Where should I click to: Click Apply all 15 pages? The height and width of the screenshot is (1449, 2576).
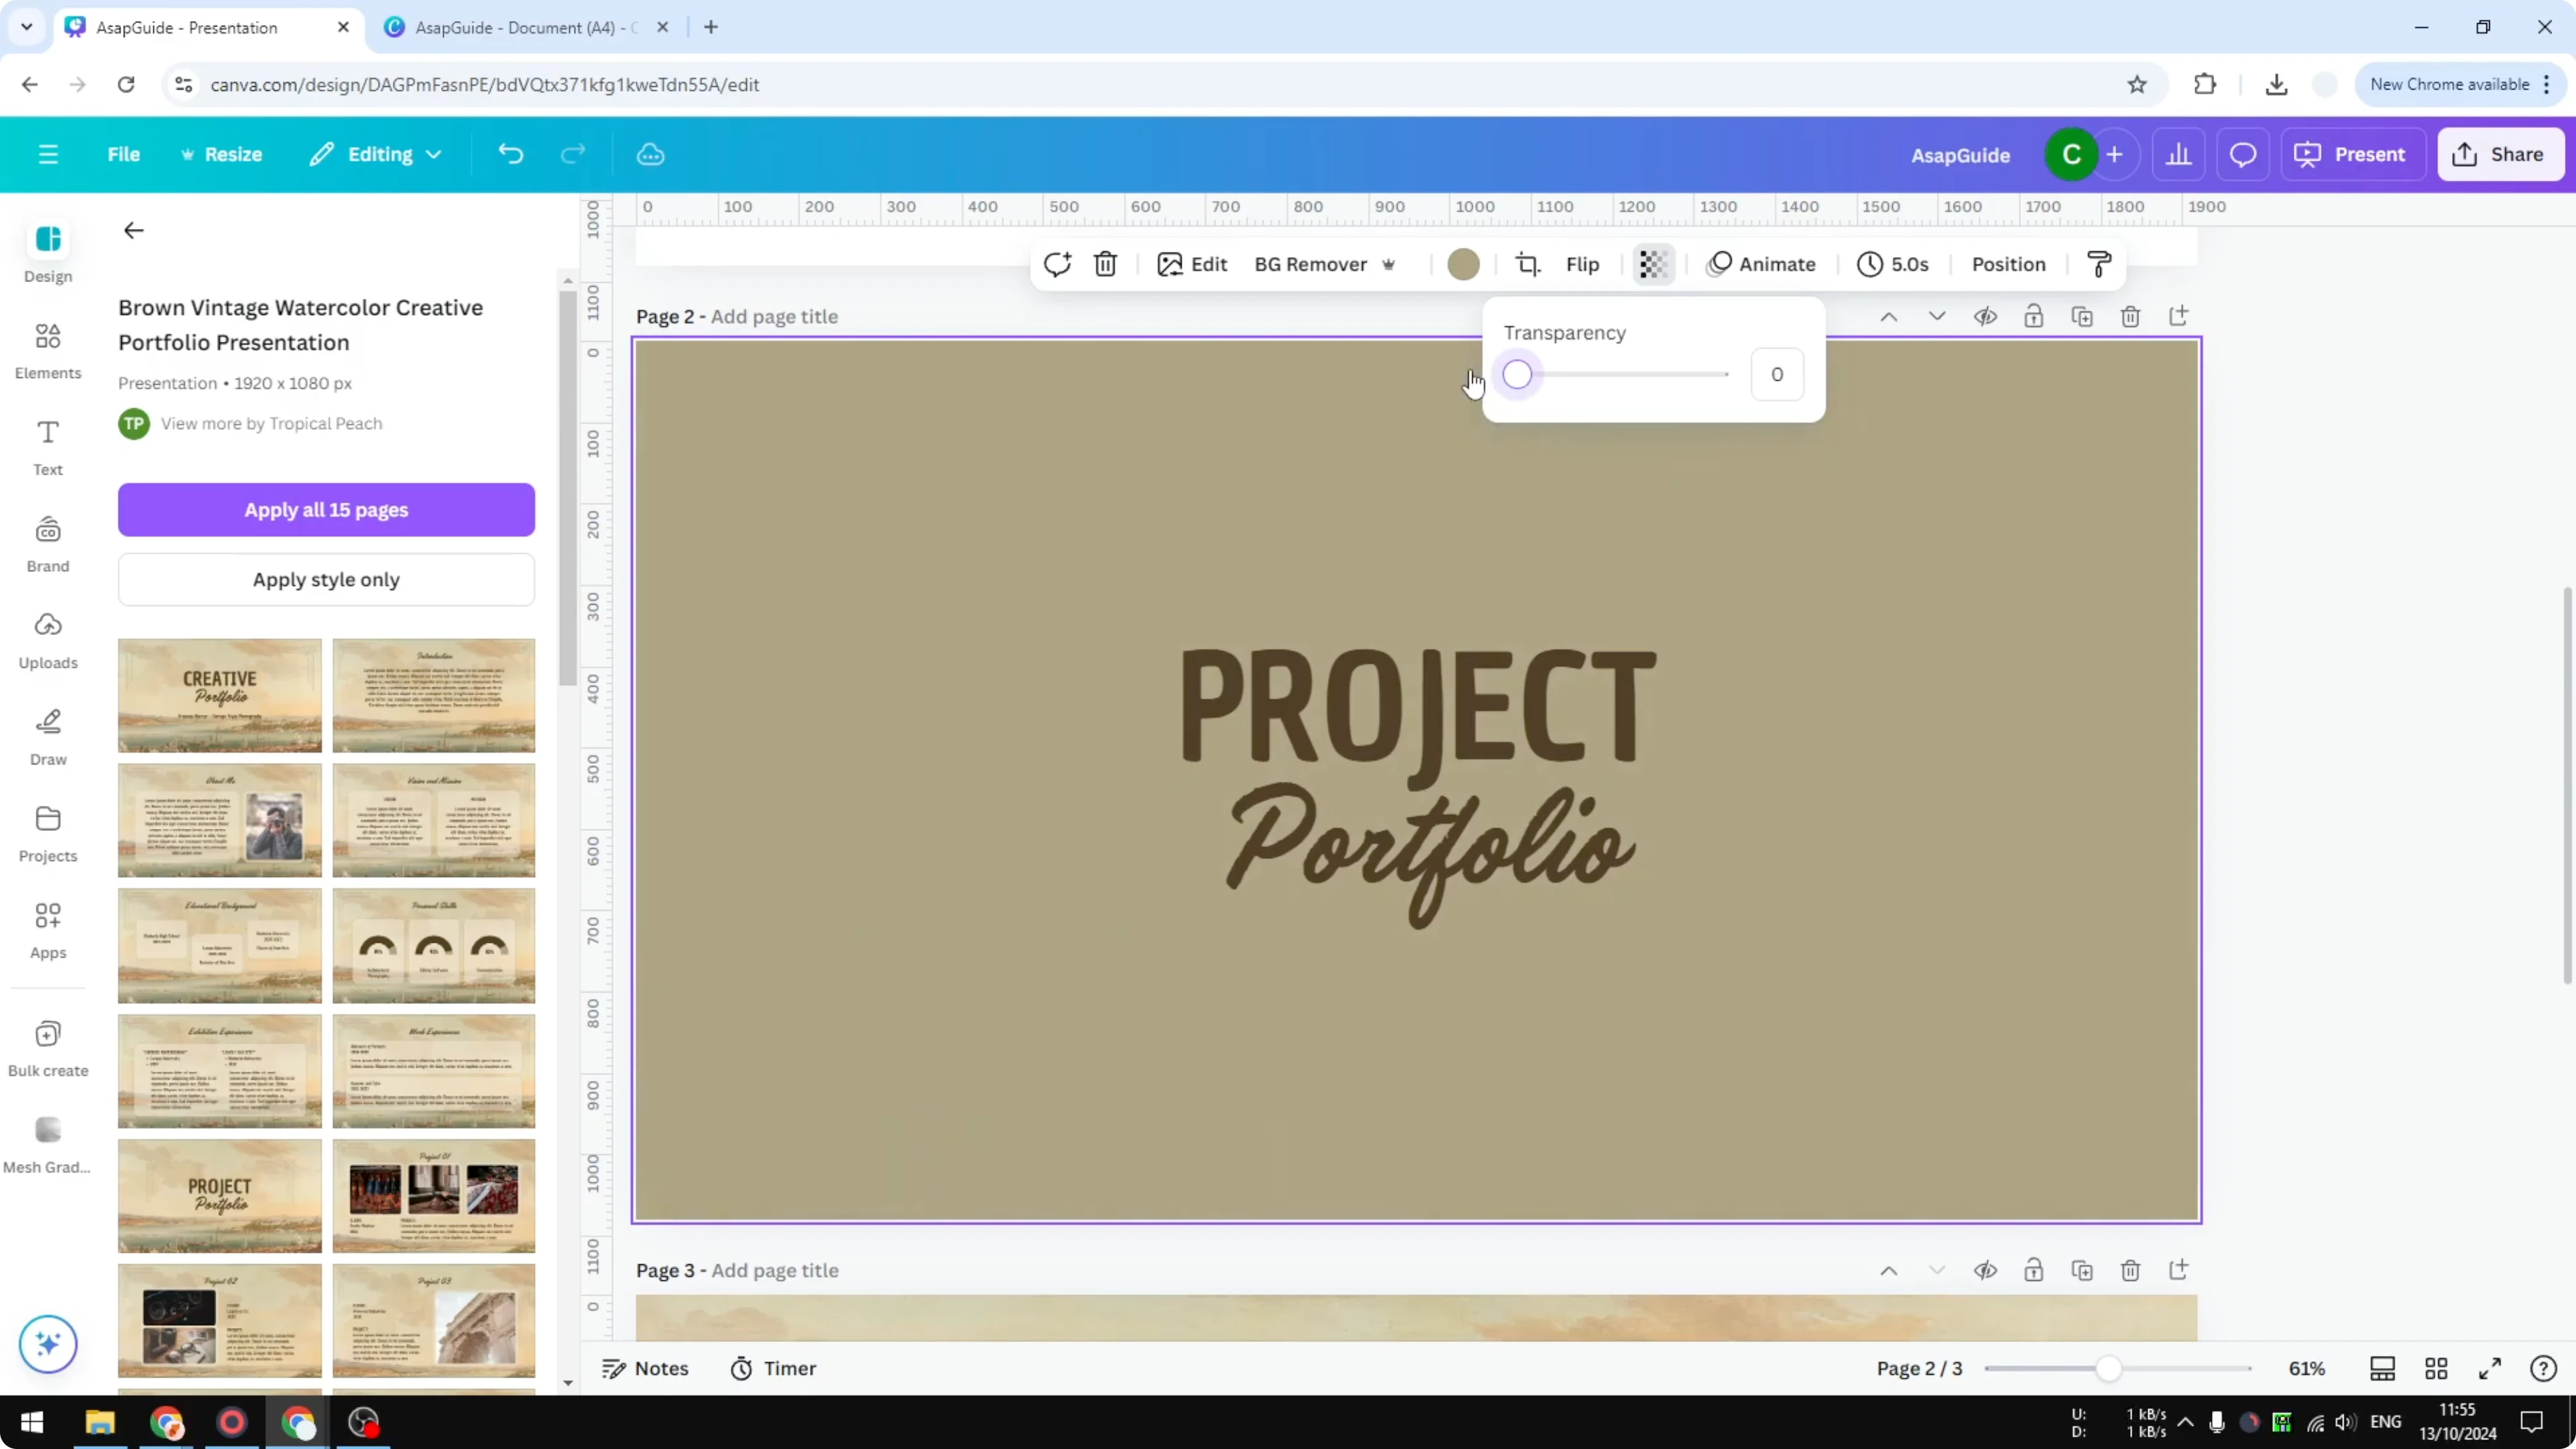coord(325,510)
